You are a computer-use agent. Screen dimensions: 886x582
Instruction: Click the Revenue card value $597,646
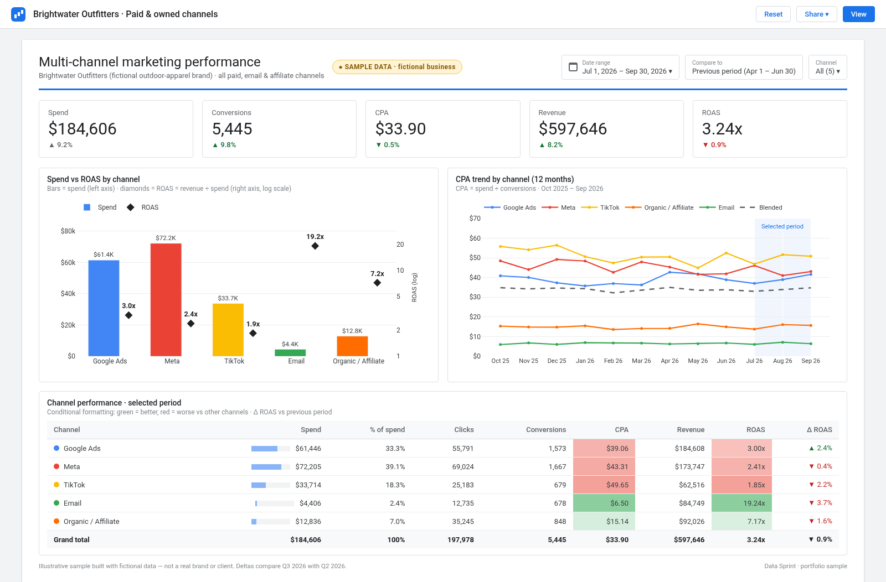573,129
